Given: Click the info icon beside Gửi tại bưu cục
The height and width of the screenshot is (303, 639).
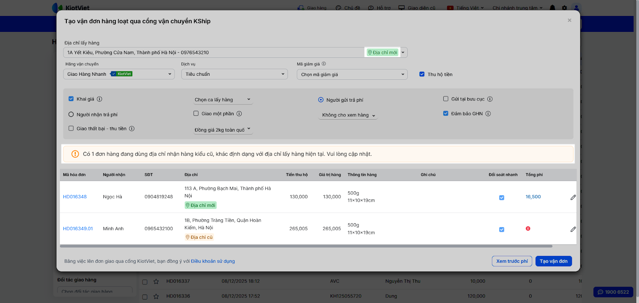Looking at the screenshot, I should [x=490, y=99].
